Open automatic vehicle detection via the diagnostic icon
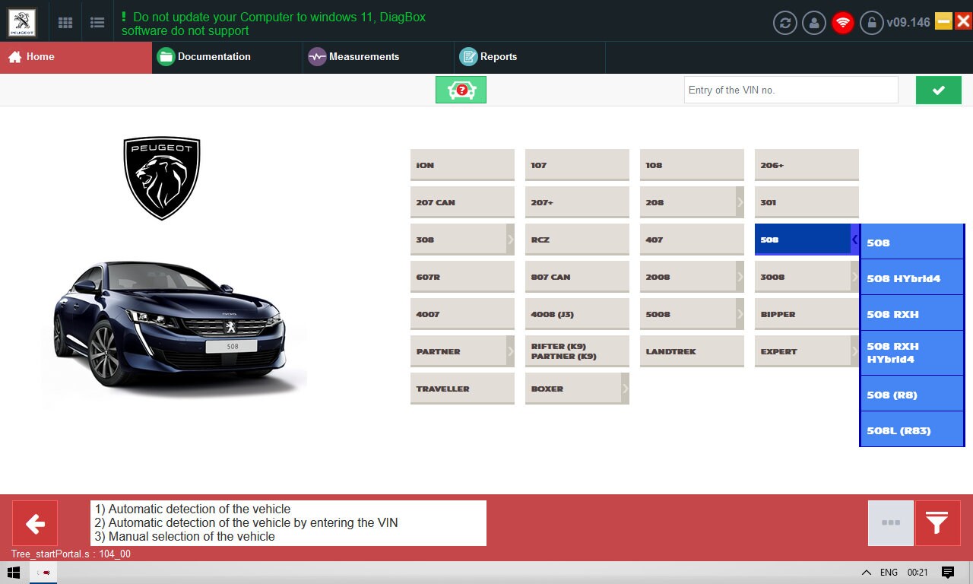Screen dimensions: 973x584 [x=461, y=89]
